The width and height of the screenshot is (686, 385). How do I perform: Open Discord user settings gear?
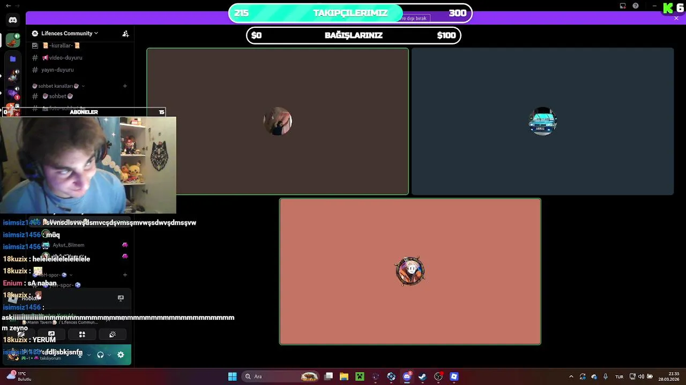pos(121,355)
